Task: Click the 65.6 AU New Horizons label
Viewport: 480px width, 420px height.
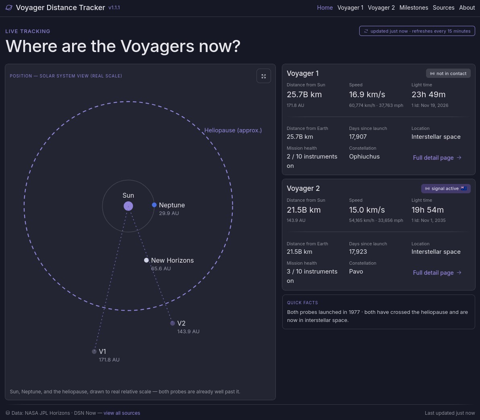Action: [161, 268]
